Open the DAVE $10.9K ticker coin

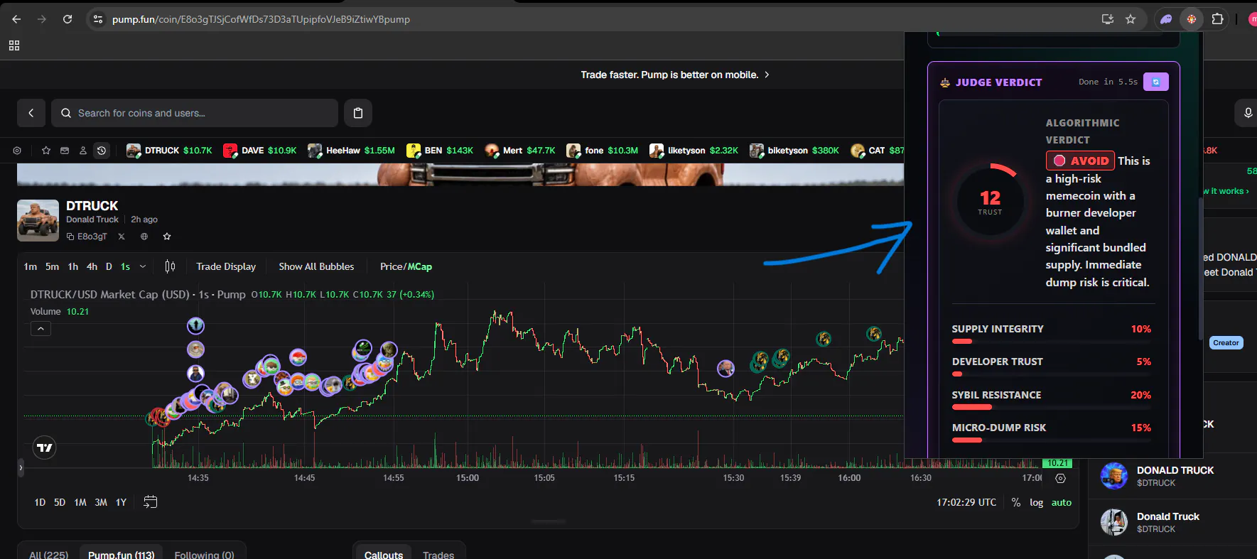click(x=259, y=151)
